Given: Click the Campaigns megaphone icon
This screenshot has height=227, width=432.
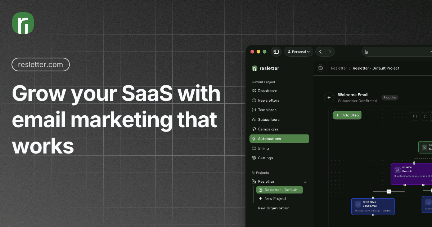Looking at the screenshot, I should click(254, 129).
